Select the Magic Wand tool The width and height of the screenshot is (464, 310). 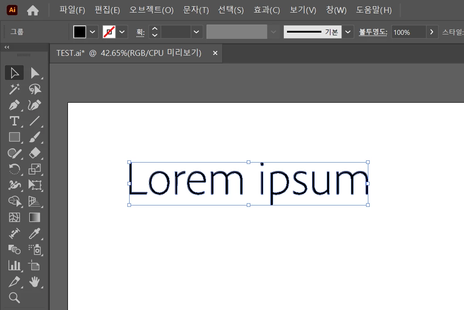pos(14,89)
